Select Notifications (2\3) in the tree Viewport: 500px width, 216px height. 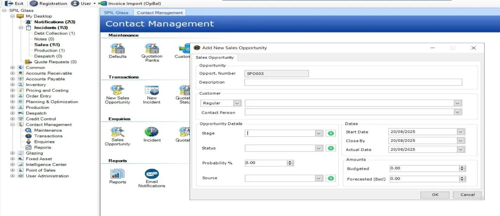(55, 22)
